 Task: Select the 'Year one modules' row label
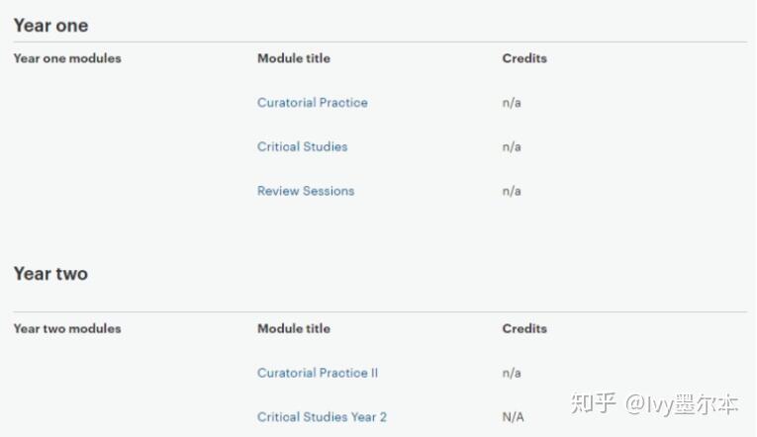(67, 58)
